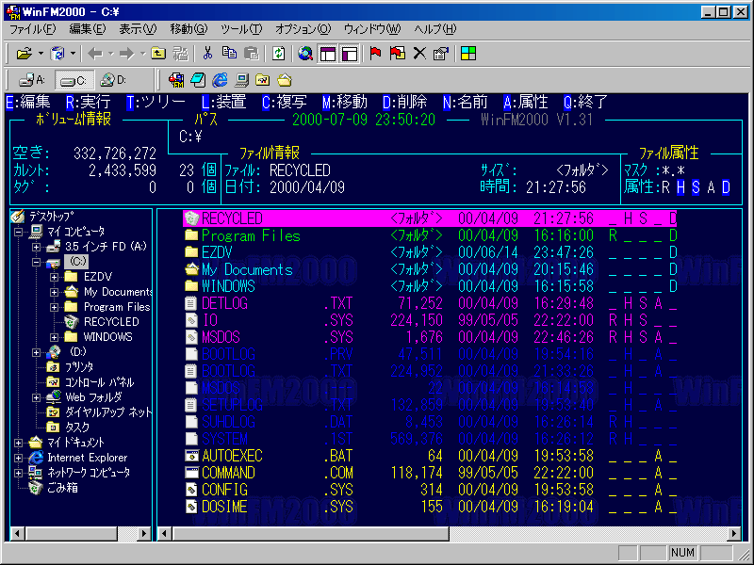This screenshot has height=565, width=754.
Task: Toggle the D attribute in ファイル属性
Action: click(x=726, y=187)
